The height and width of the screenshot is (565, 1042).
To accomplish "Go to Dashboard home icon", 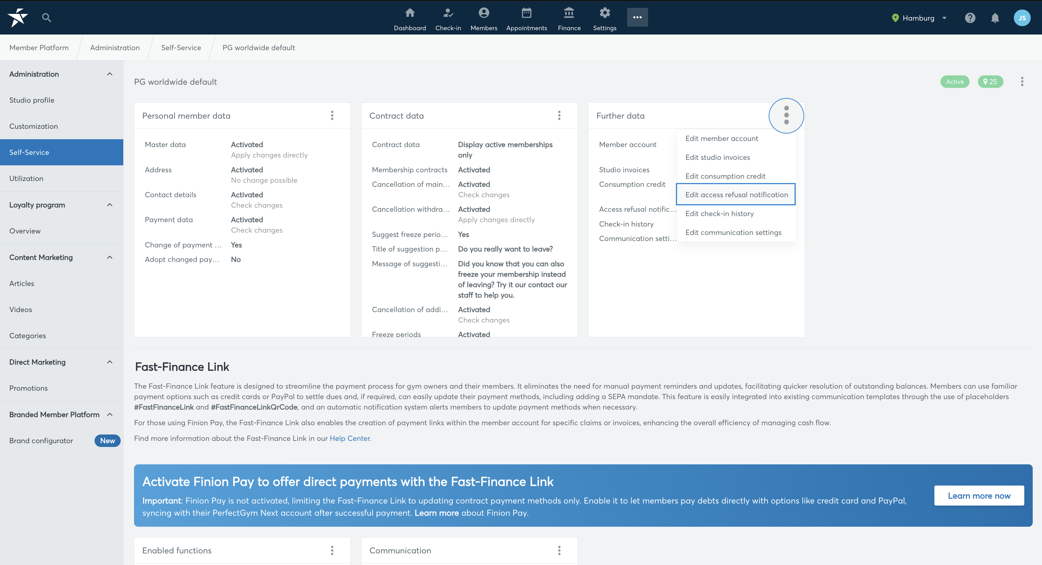I will [410, 12].
